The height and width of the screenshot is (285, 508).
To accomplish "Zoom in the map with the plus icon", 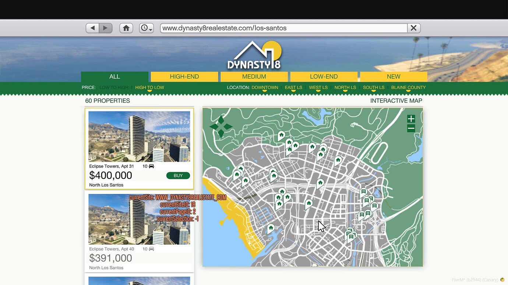I will pos(411,119).
